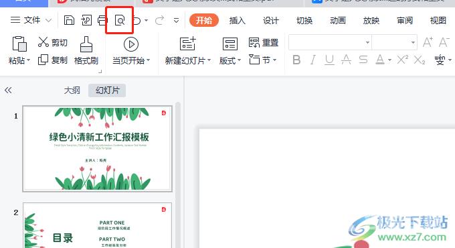Click the 變 phonetic guide icon
This screenshot has width=455, height=248.
(x=440, y=60)
